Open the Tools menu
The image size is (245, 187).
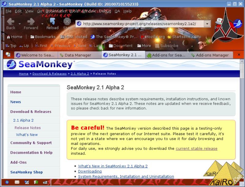(x=74, y=11)
